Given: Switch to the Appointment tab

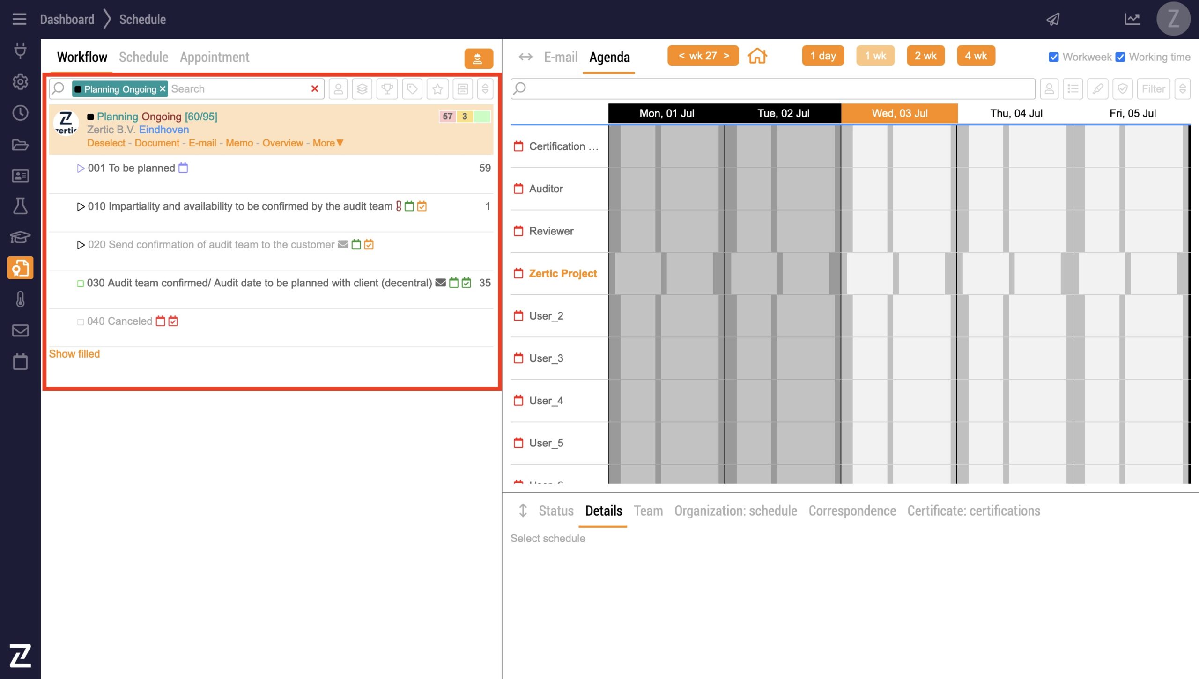Looking at the screenshot, I should pyautogui.click(x=215, y=57).
